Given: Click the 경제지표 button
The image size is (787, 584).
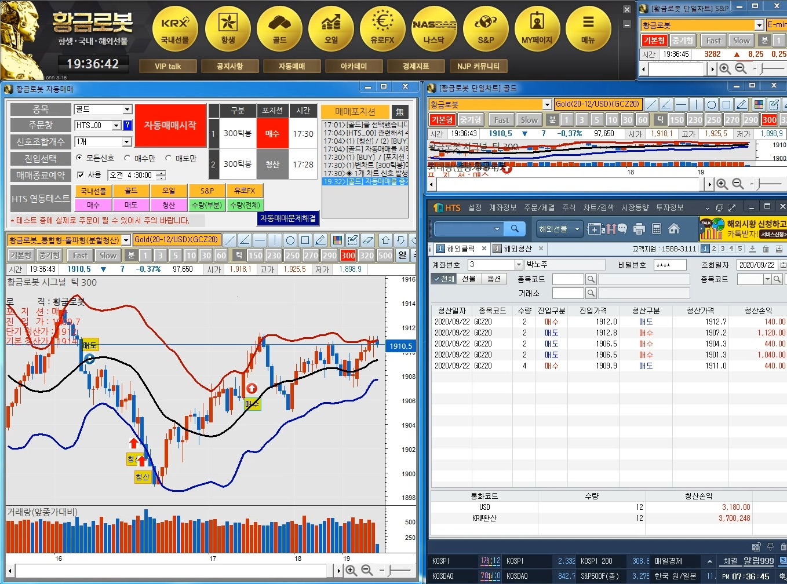Looking at the screenshot, I should (416, 66).
